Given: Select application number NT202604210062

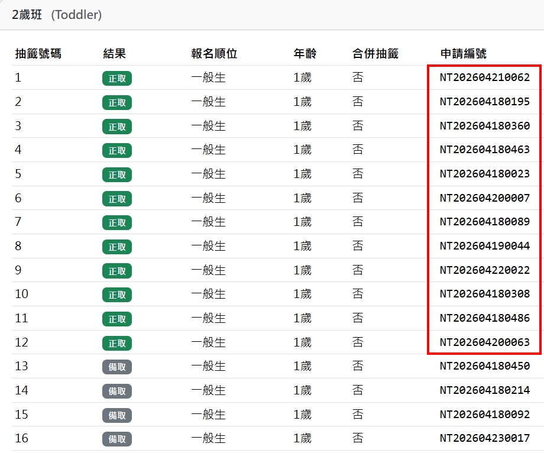Looking at the screenshot, I should 485,77.
